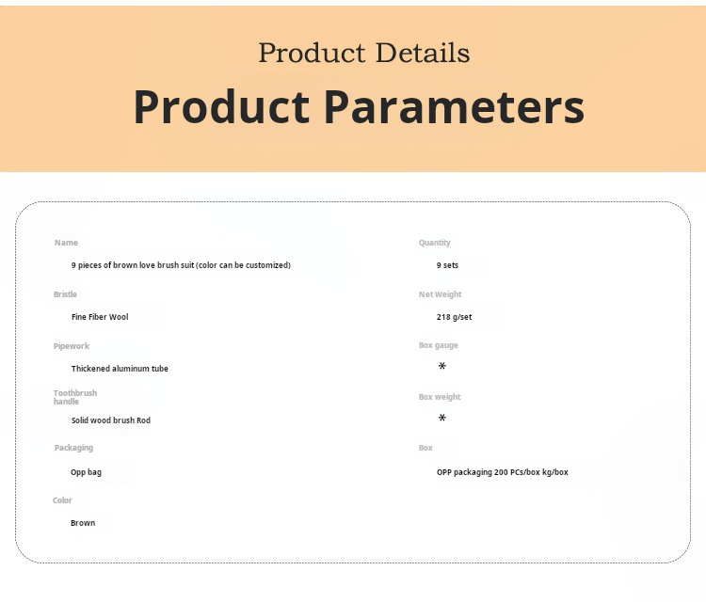This screenshot has height=602, width=706.
Task: Click the Box gauge label
Action: coord(439,345)
